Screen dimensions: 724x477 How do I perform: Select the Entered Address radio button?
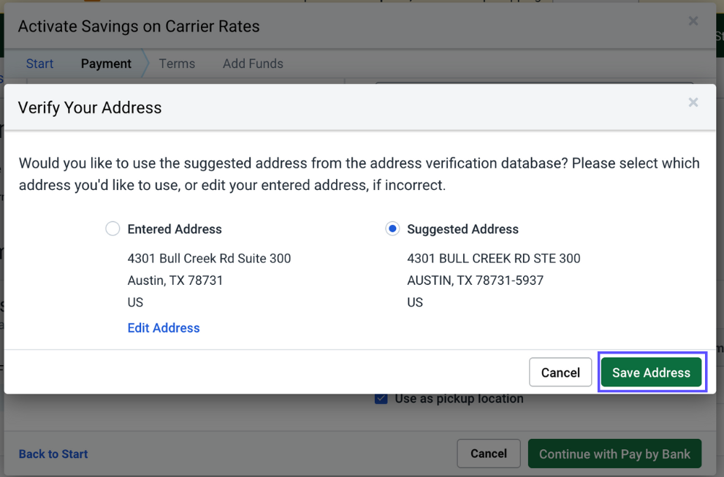[113, 229]
